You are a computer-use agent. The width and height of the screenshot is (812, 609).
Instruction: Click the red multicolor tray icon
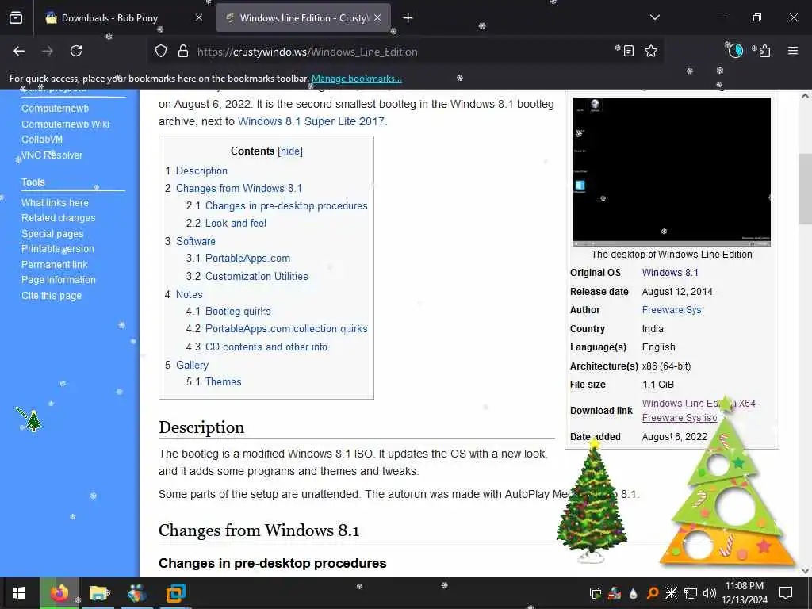[x=615, y=593]
